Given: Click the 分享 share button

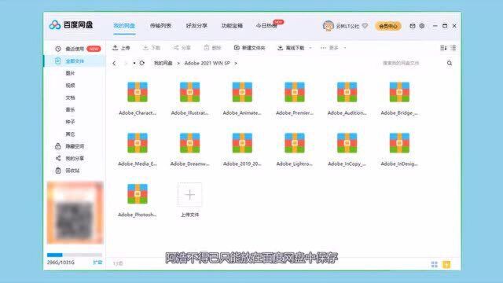Looking at the screenshot, I should tap(182, 48).
